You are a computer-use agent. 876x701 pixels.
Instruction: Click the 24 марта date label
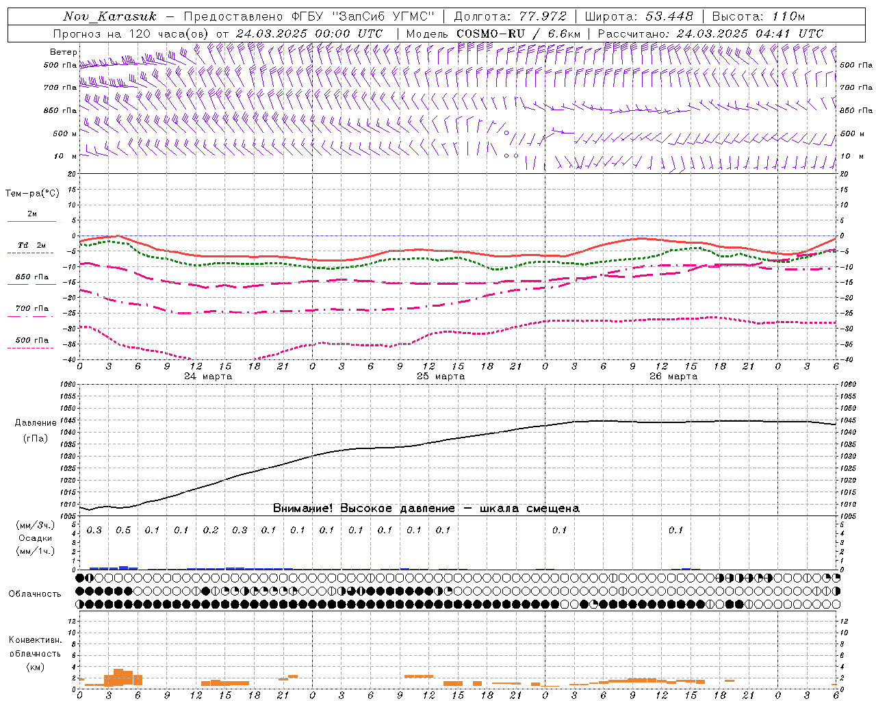(x=209, y=377)
